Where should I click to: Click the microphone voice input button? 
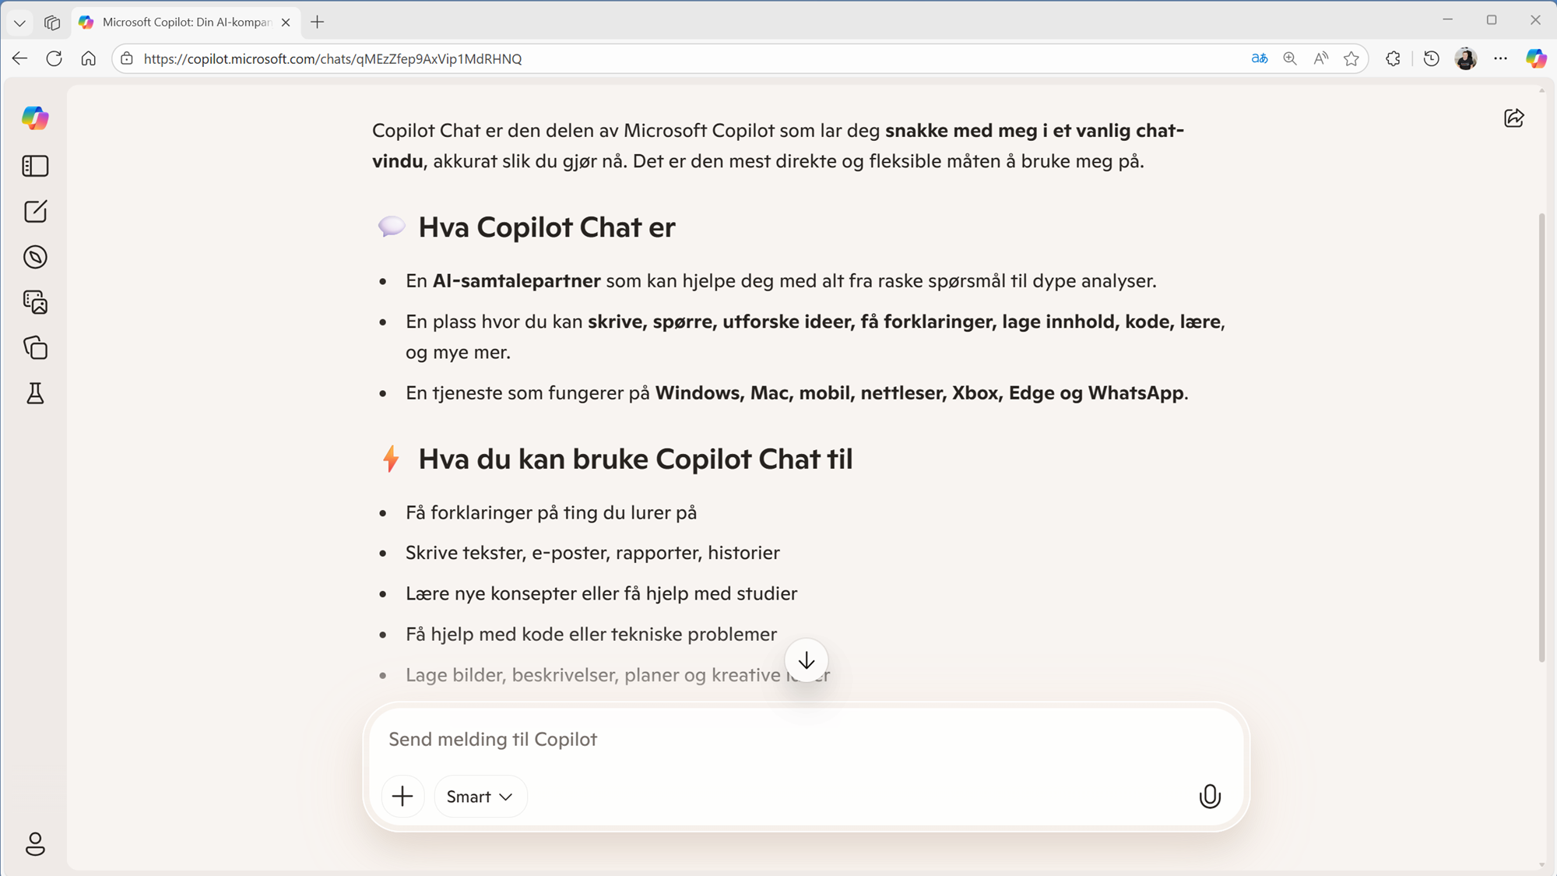pos(1209,796)
